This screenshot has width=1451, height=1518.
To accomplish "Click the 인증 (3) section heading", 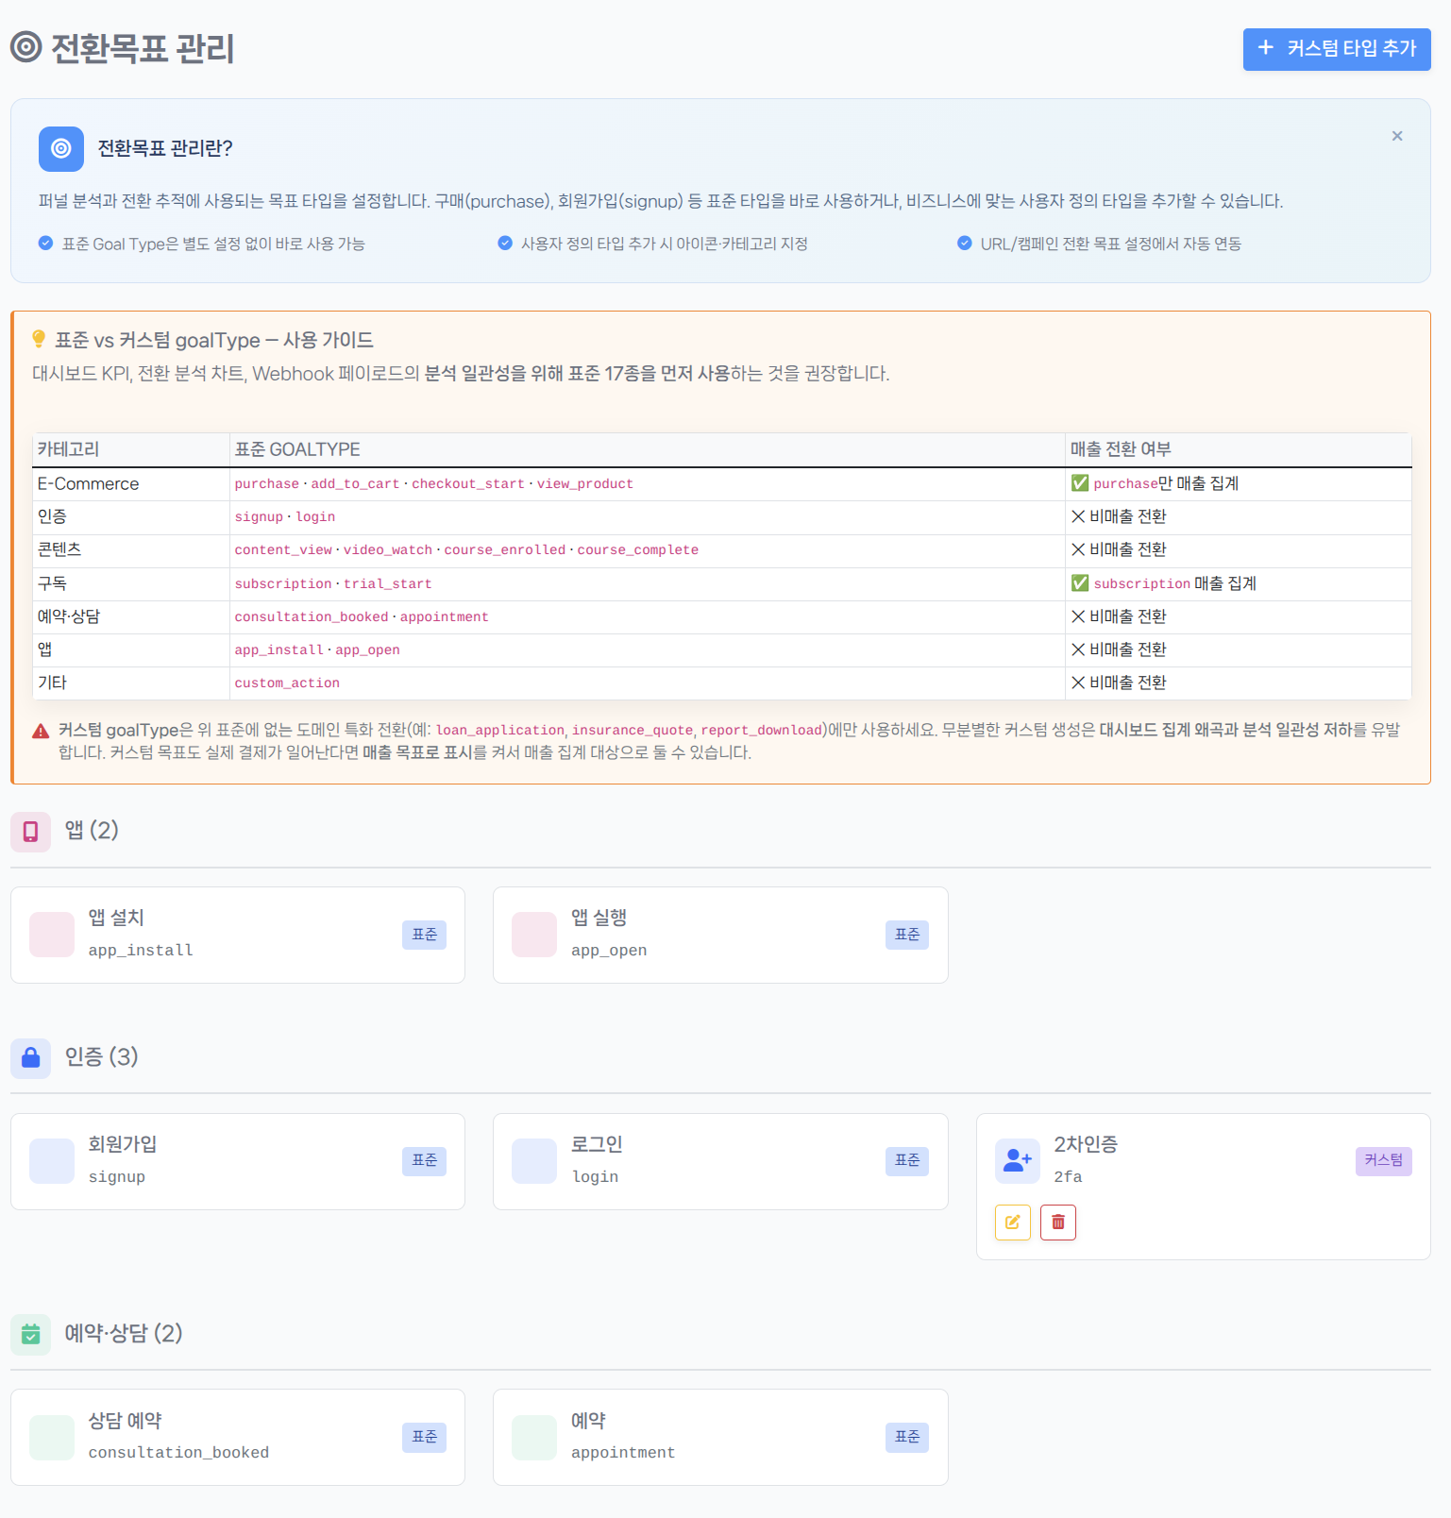I will [101, 1056].
